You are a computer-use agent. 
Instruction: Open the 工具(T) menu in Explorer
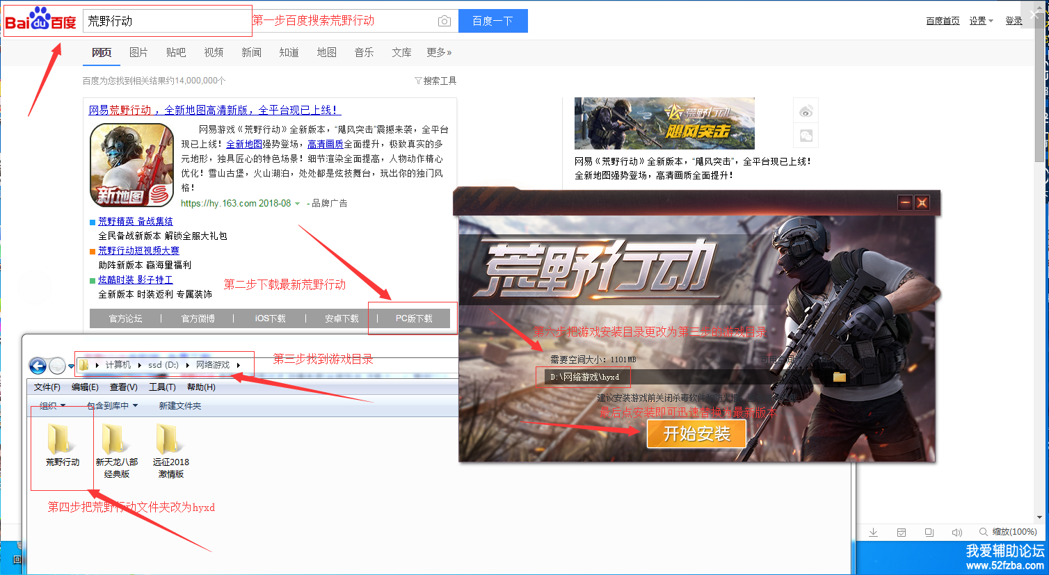click(162, 387)
